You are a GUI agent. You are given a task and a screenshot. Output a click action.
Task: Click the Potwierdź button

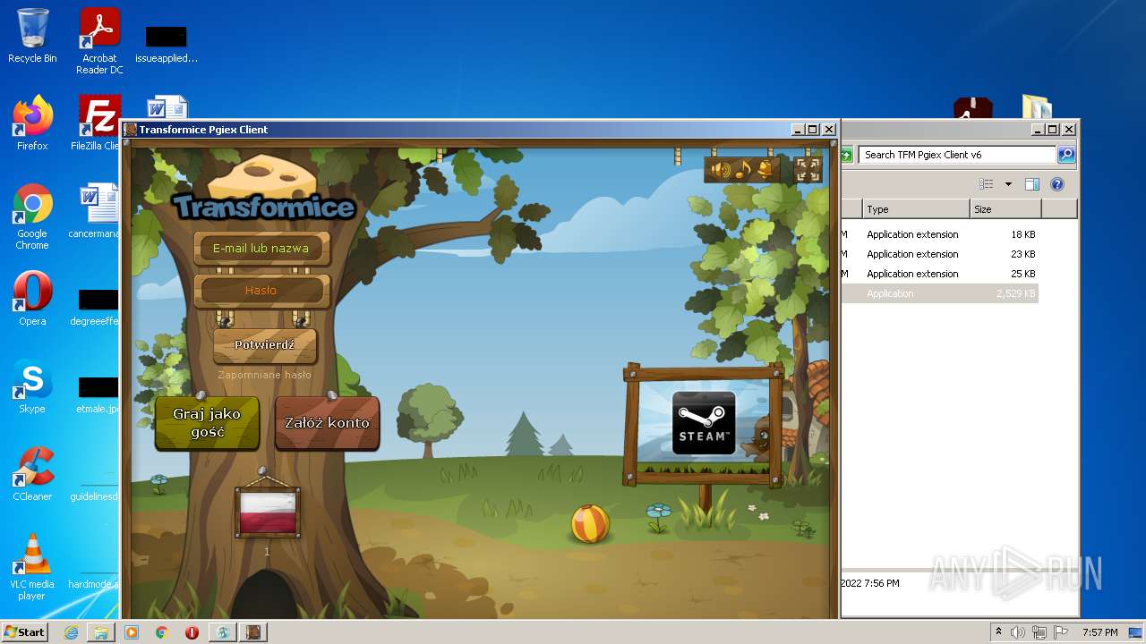tap(265, 345)
